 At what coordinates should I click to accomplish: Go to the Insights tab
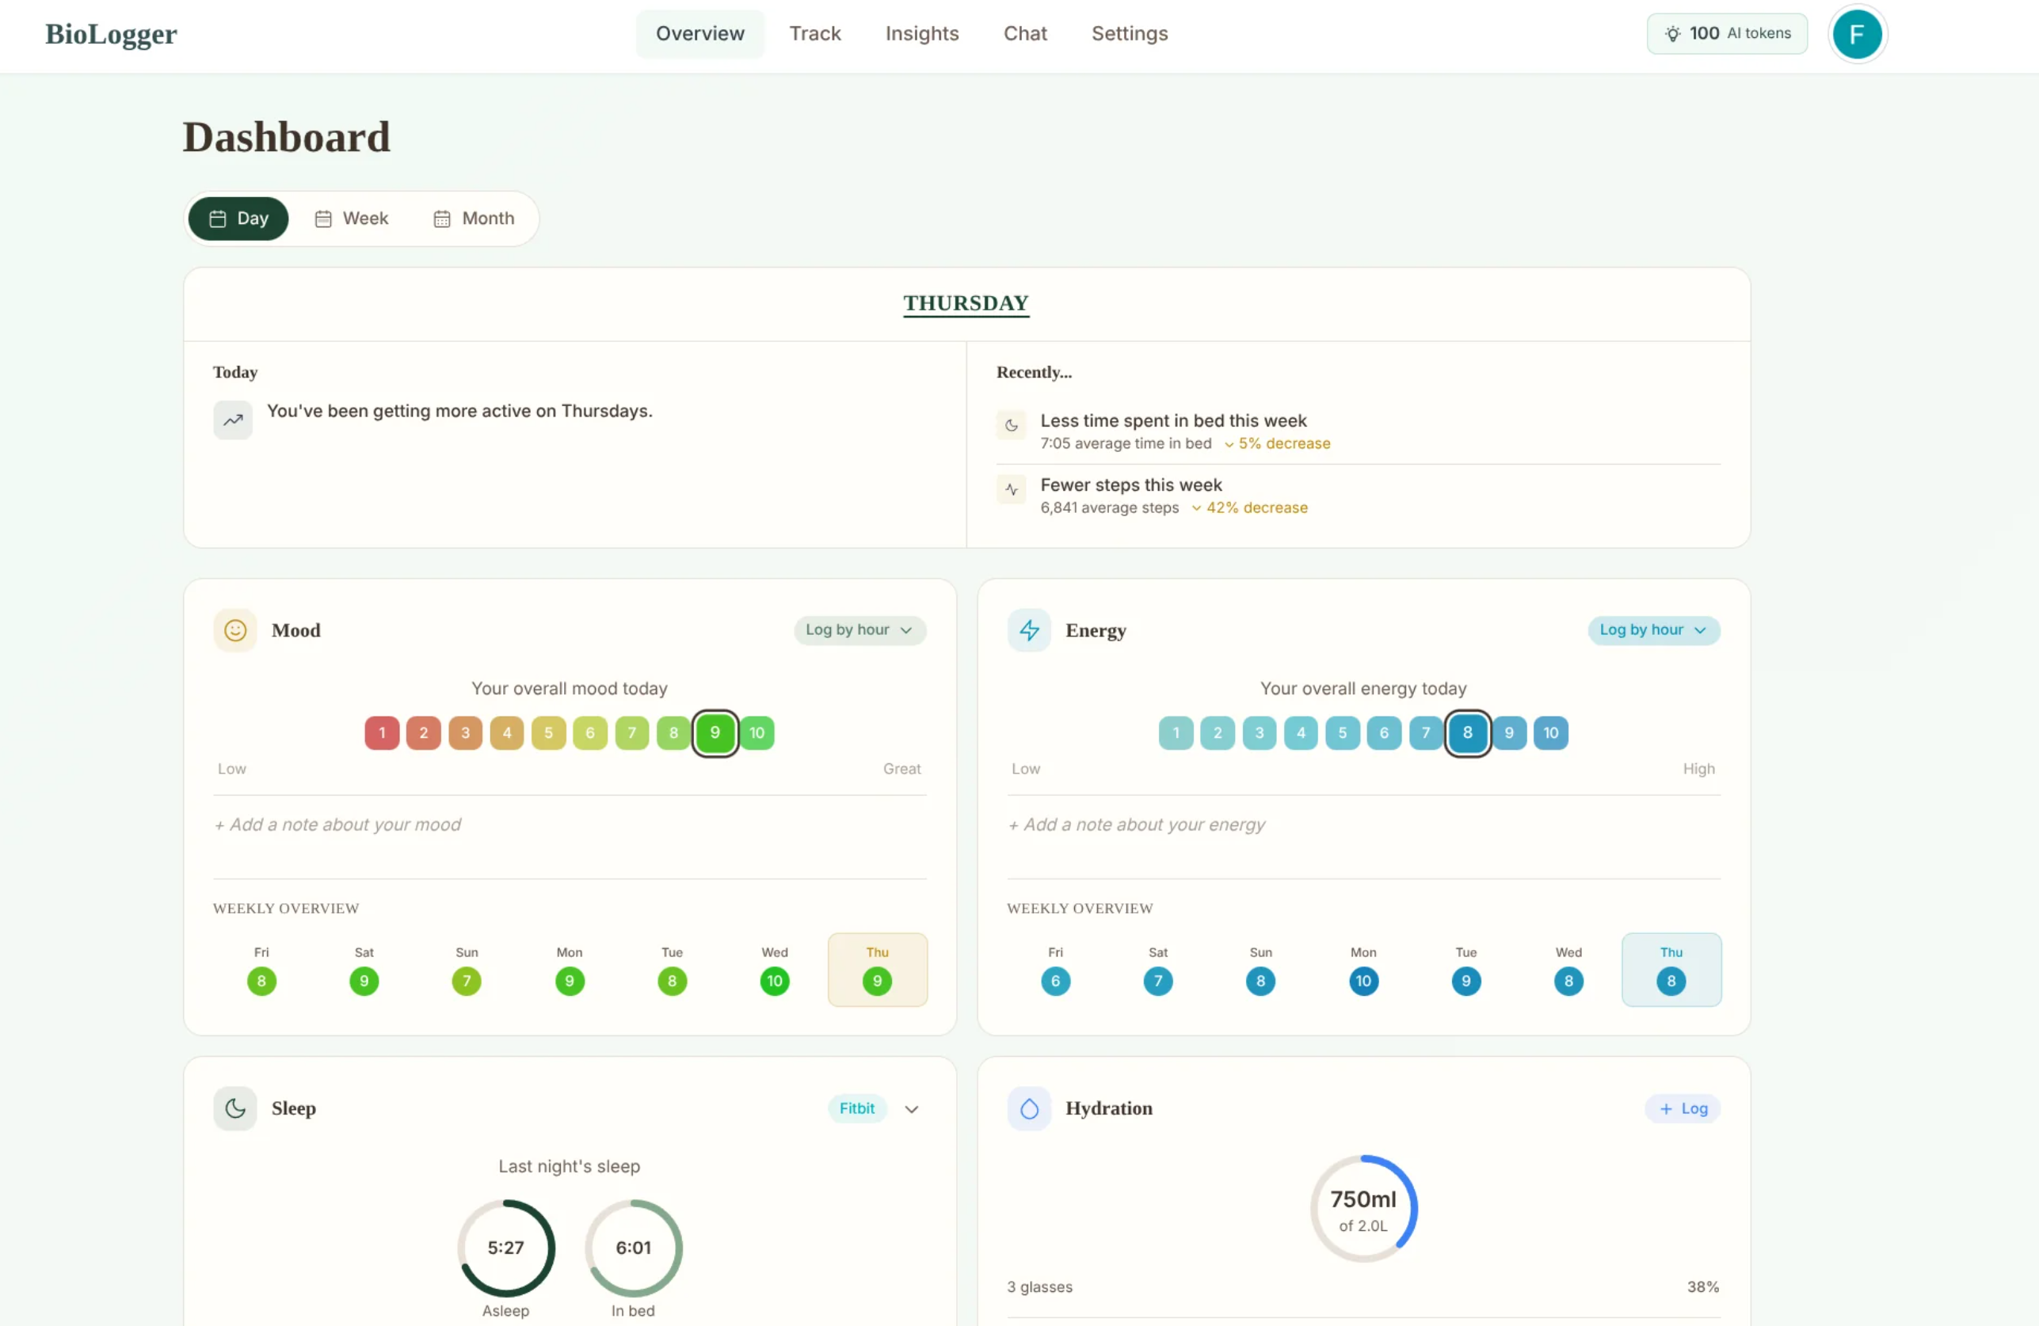coord(922,33)
